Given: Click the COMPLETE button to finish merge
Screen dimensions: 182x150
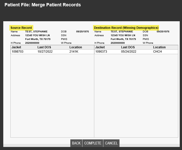Looking at the screenshot, I should [x=93, y=143].
